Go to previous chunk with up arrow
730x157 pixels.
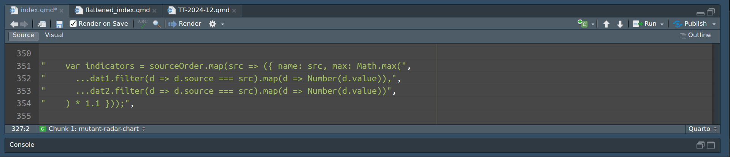pos(606,24)
